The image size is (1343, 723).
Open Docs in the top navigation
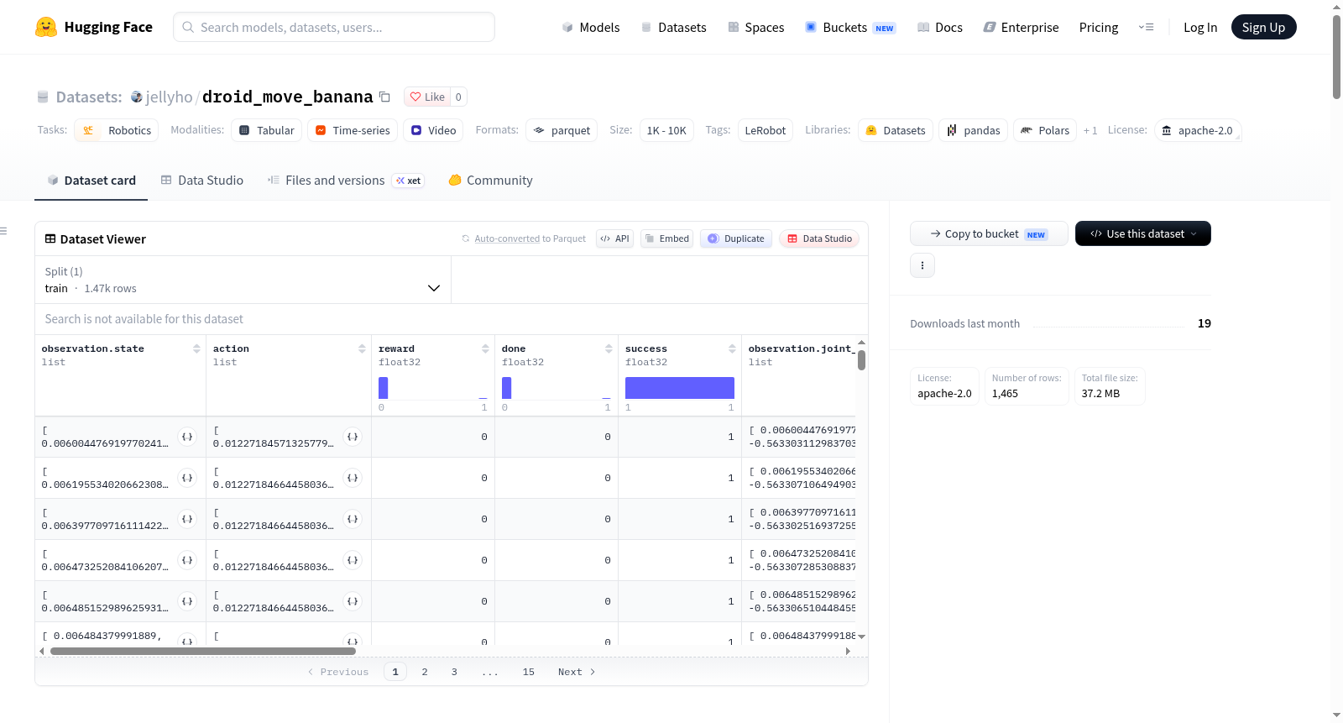coord(940,28)
